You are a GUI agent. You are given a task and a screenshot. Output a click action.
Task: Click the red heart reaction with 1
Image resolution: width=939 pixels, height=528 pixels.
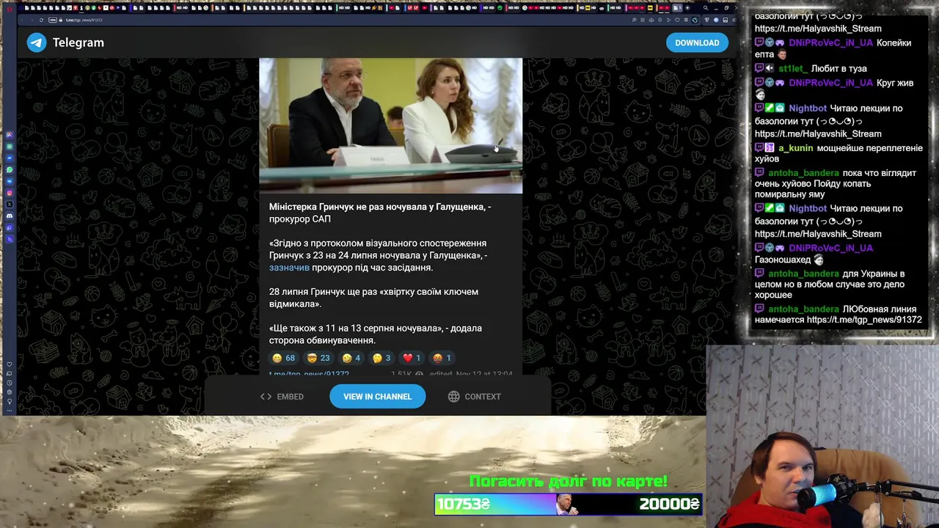pyautogui.click(x=412, y=358)
